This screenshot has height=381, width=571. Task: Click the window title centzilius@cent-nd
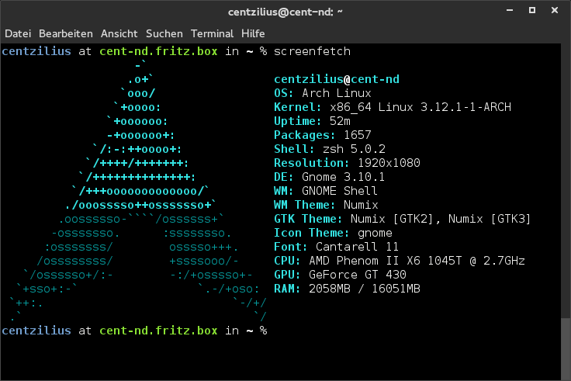(x=285, y=12)
